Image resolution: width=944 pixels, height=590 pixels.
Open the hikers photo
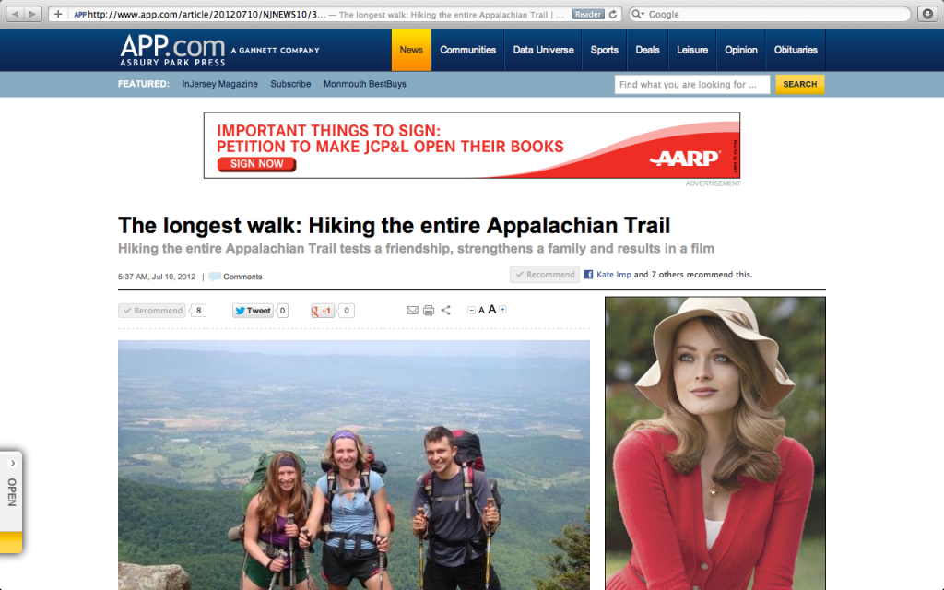pos(354,465)
